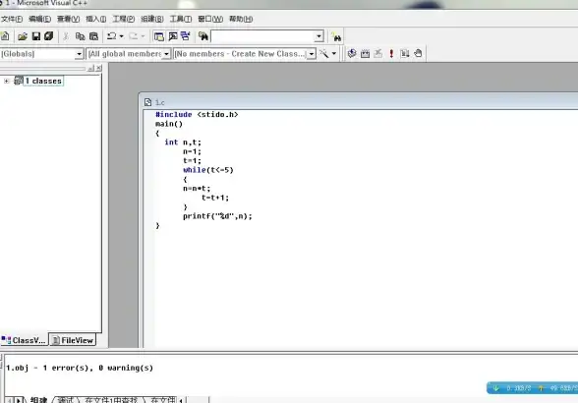Click the Build icon next to Compile
Screen dimensions: 578x403
pos(365,53)
